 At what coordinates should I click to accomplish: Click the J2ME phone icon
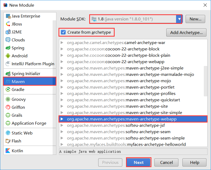(8, 32)
